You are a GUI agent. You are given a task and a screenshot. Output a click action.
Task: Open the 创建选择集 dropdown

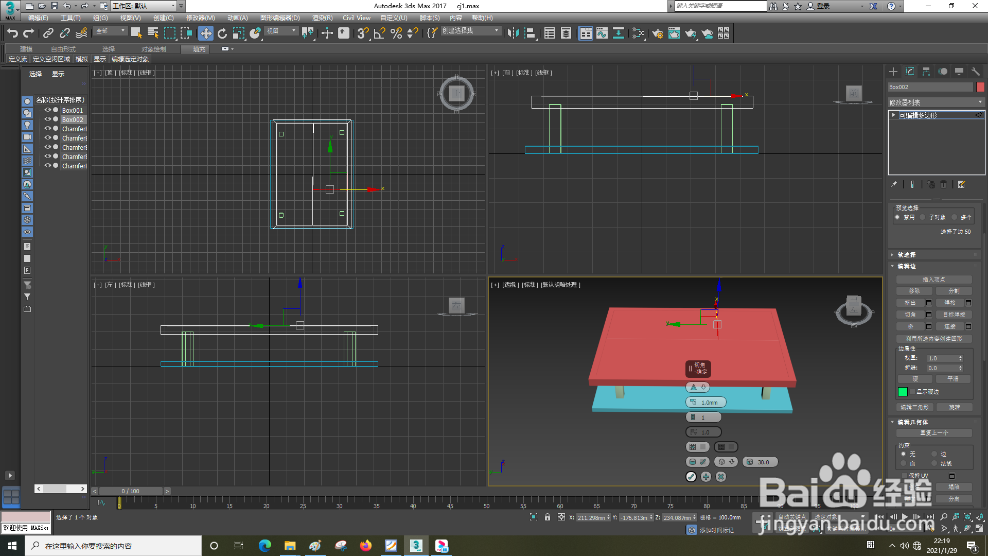coord(471,31)
